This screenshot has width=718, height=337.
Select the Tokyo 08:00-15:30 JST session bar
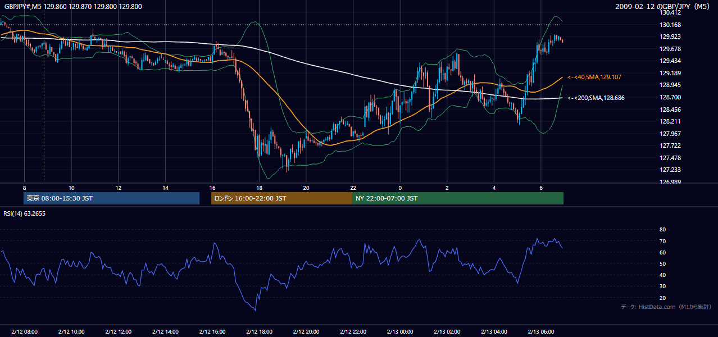[111, 198]
